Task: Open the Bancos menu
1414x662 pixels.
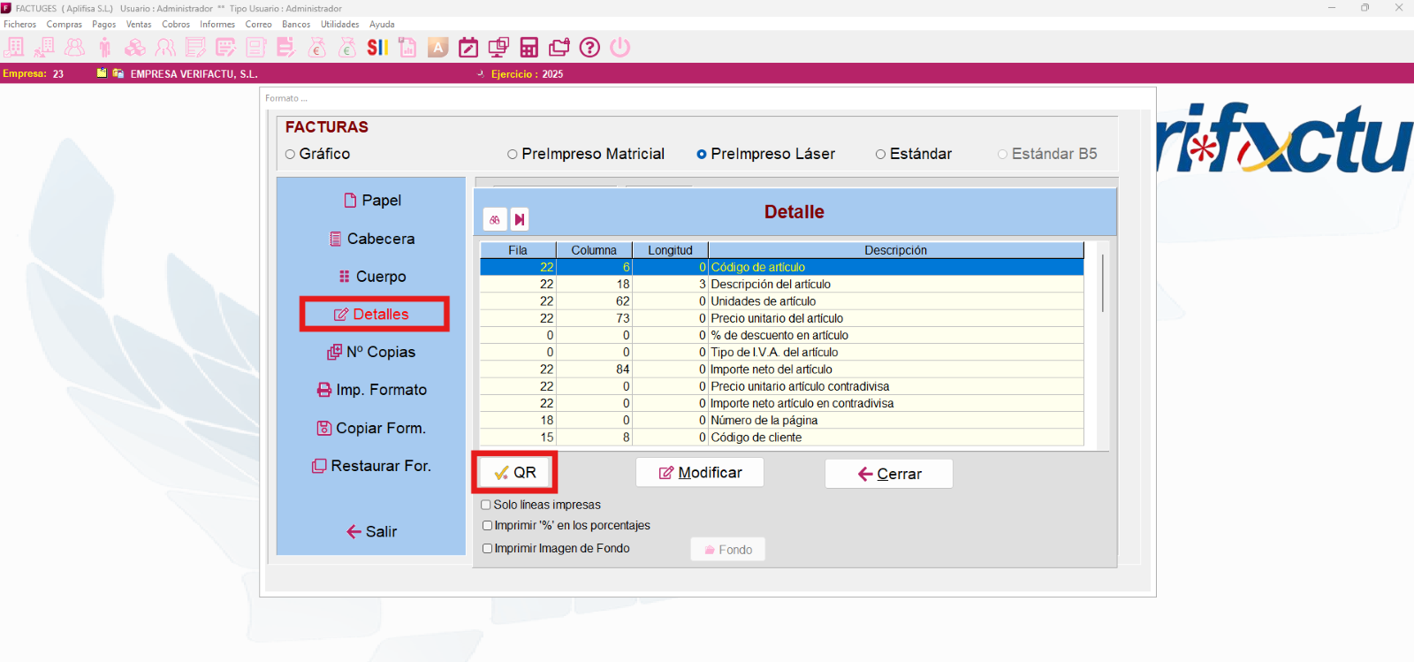Action: 296,24
